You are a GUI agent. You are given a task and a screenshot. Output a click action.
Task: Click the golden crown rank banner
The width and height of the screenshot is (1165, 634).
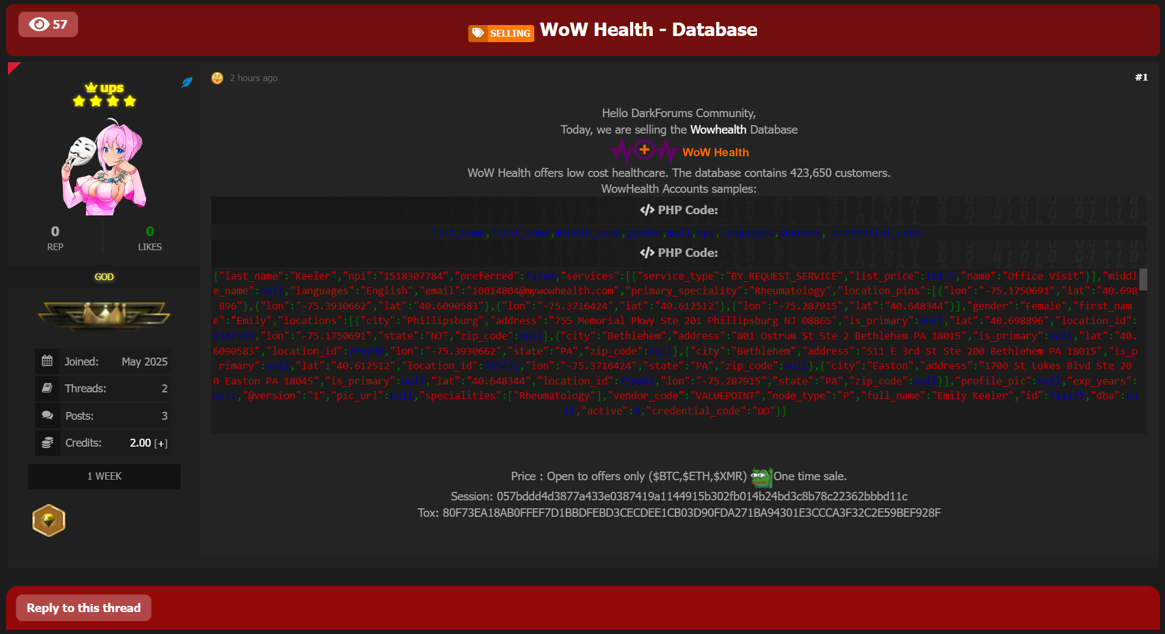104,315
